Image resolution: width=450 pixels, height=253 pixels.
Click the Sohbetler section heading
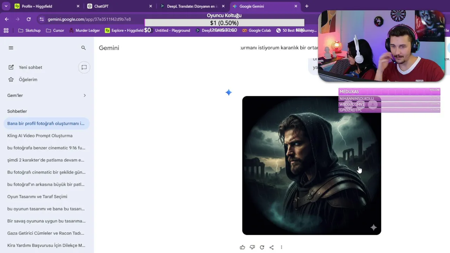point(17,111)
